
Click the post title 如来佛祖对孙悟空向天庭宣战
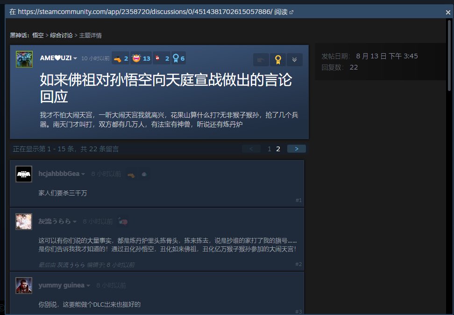pos(166,88)
